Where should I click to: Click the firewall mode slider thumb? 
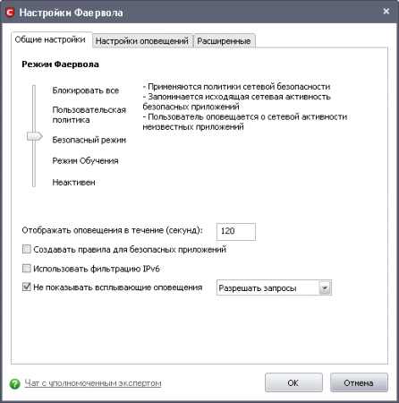click(35, 136)
